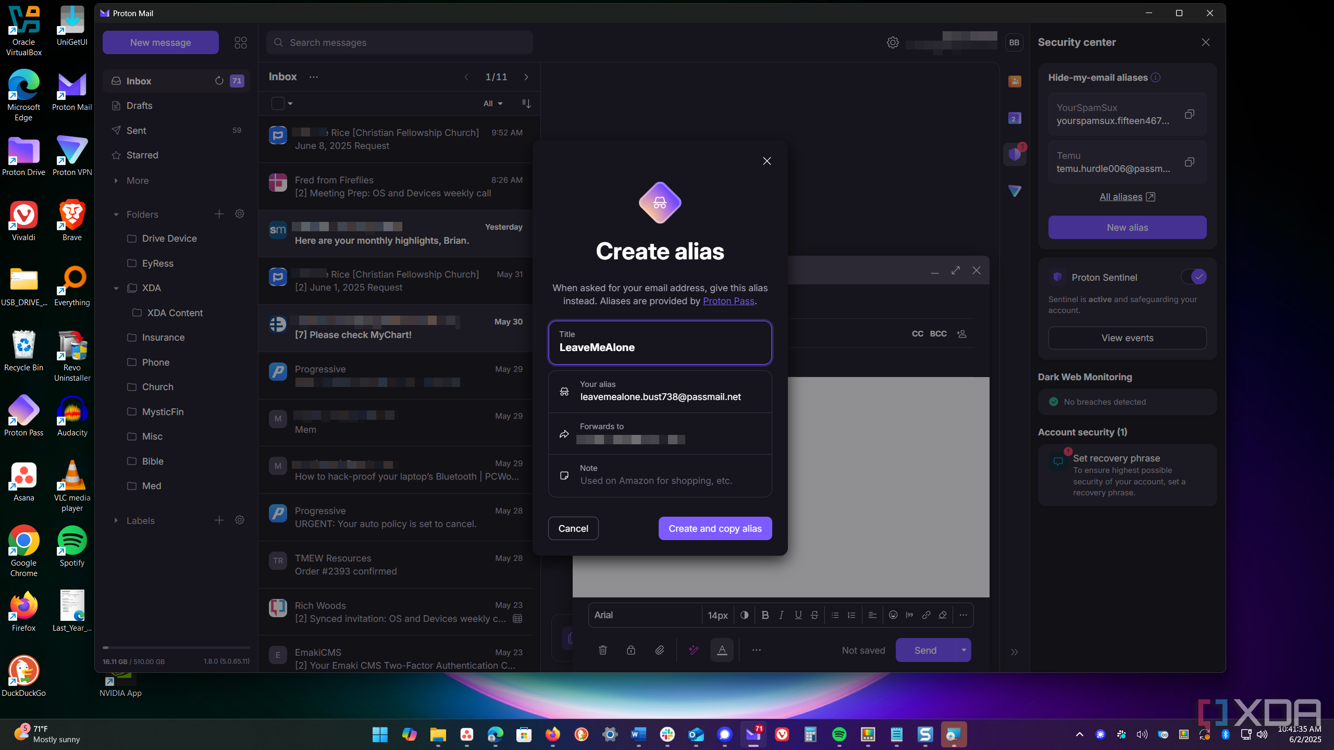Viewport: 1334px width, 750px height.
Task: Focus the alias Title field
Action: [660, 342]
